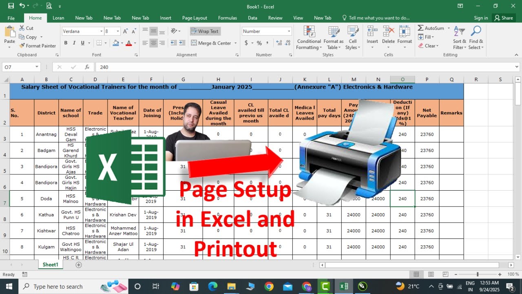522x294 pixels.
Task: Open Font dialog launcher
Action: pos(137,55)
